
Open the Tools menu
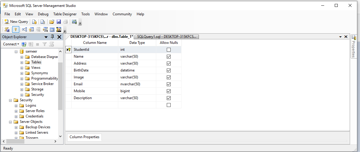[85, 14]
